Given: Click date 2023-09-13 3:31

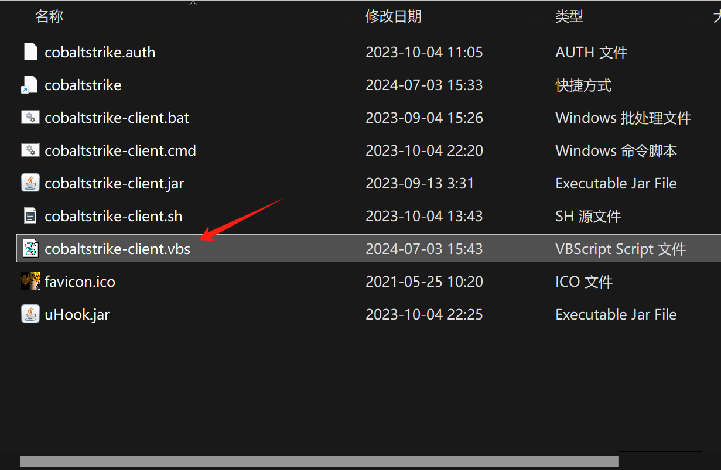Looking at the screenshot, I should tap(420, 183).
